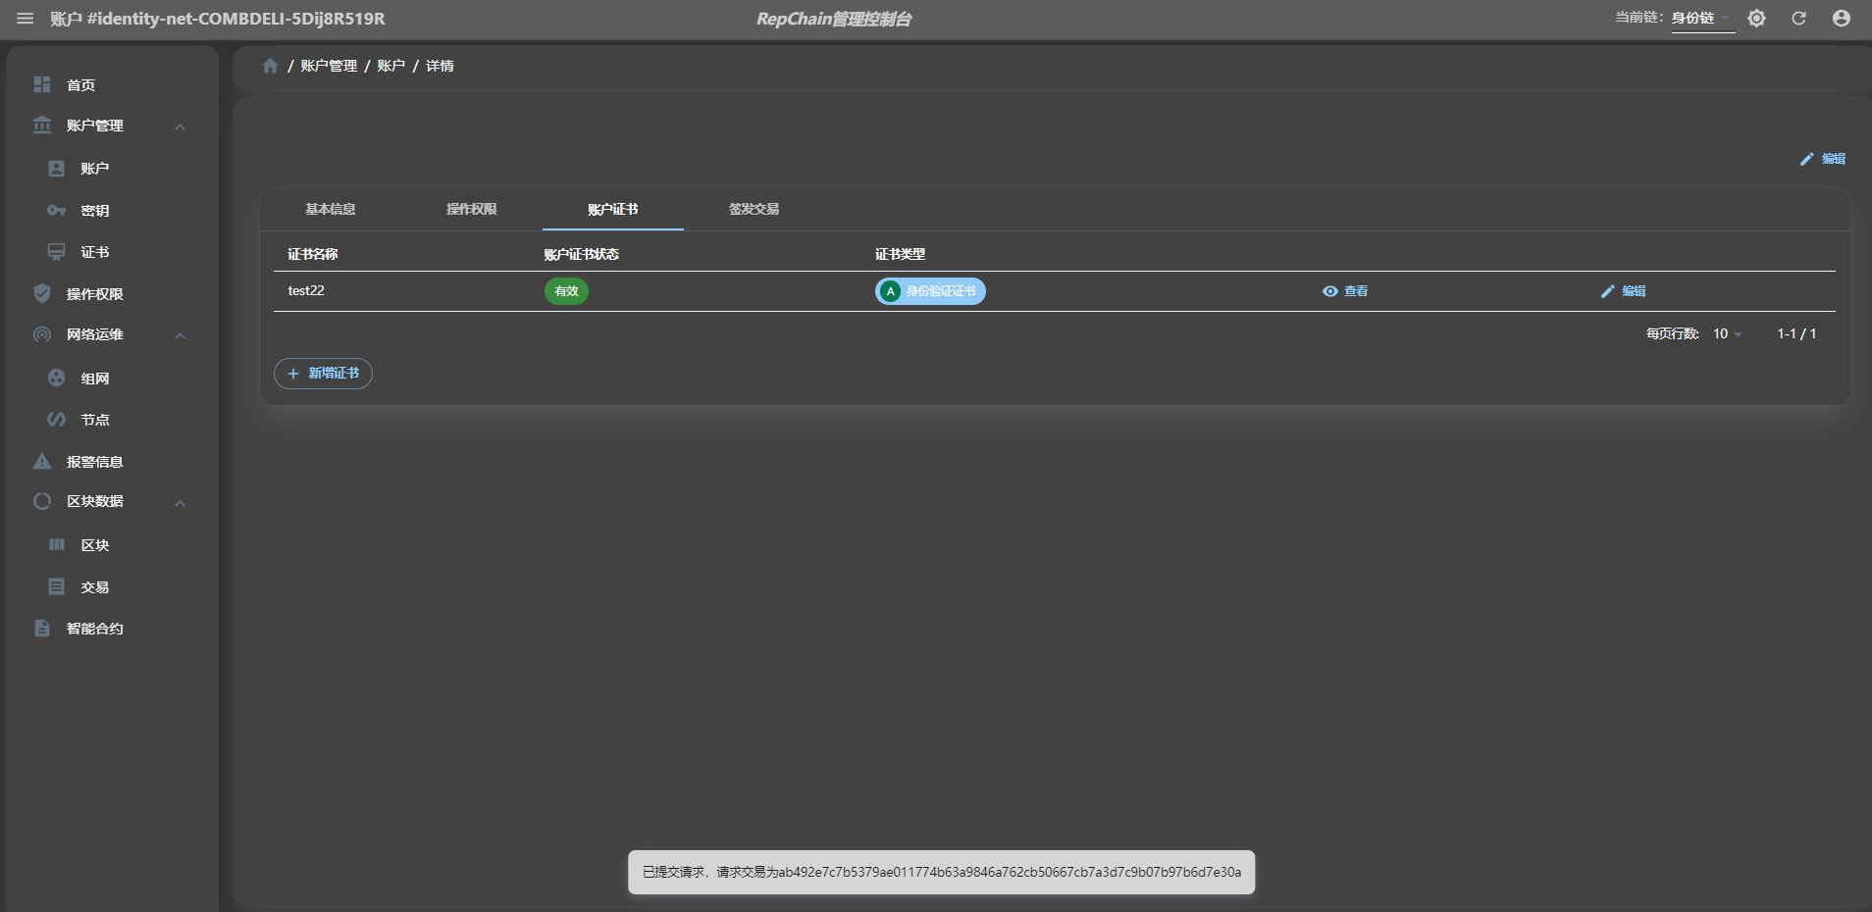The image size is (1872, 912).
Task: Click the 证书 certificate icon
Action: [x=57, y=252]
